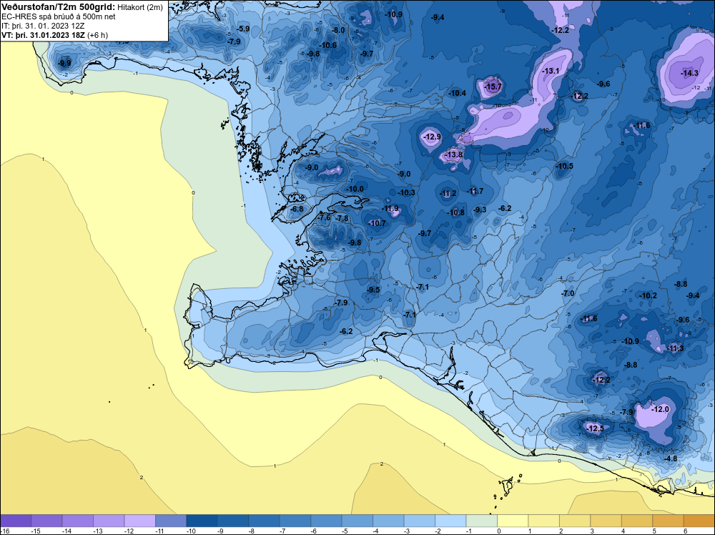
Task: Click the legend swatch between 5 and 6
Action: pos(668,521)
